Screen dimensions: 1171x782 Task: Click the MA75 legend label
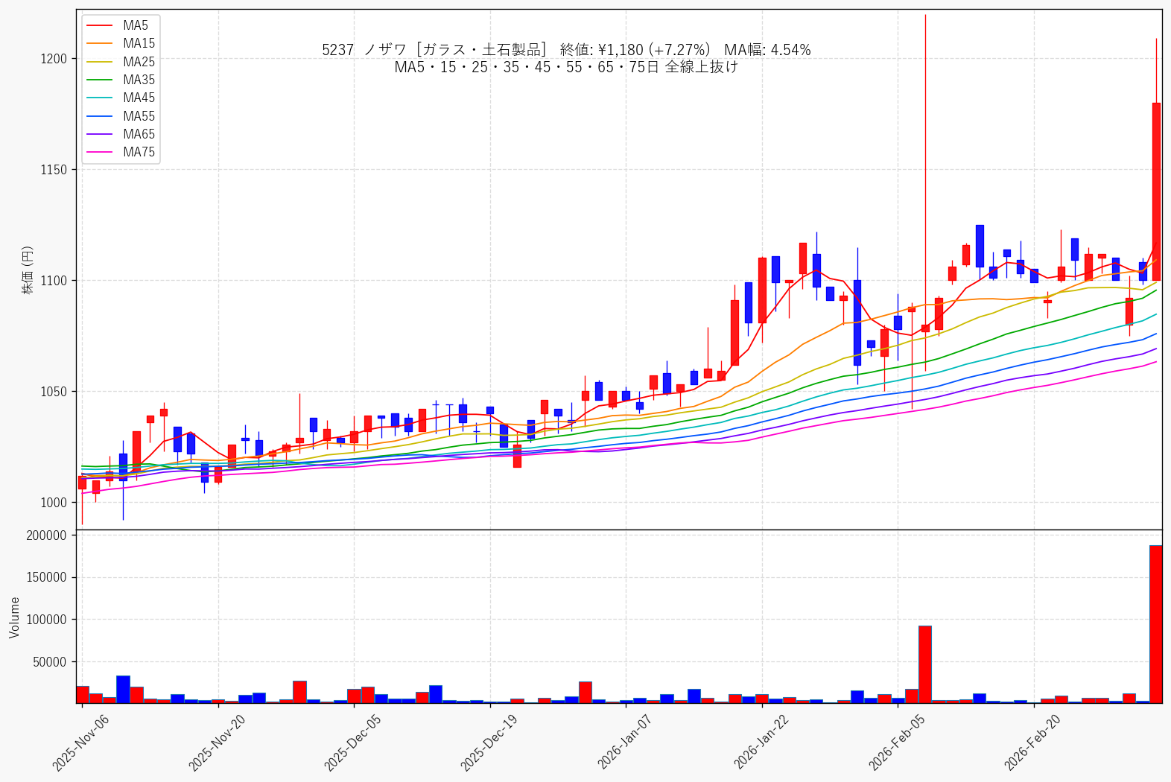click(x=139, y=152)
